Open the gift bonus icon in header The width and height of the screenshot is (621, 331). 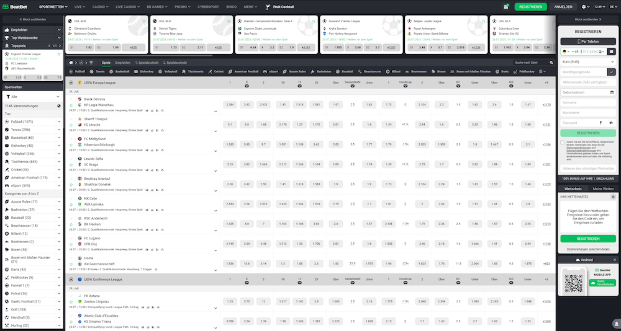pyautogui.click(x=505, y=7)
